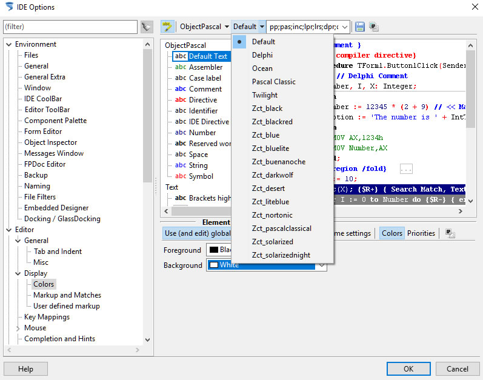This screenshot has height=380, width=483.
Task: Click the Help button
Action: point(25,369)
